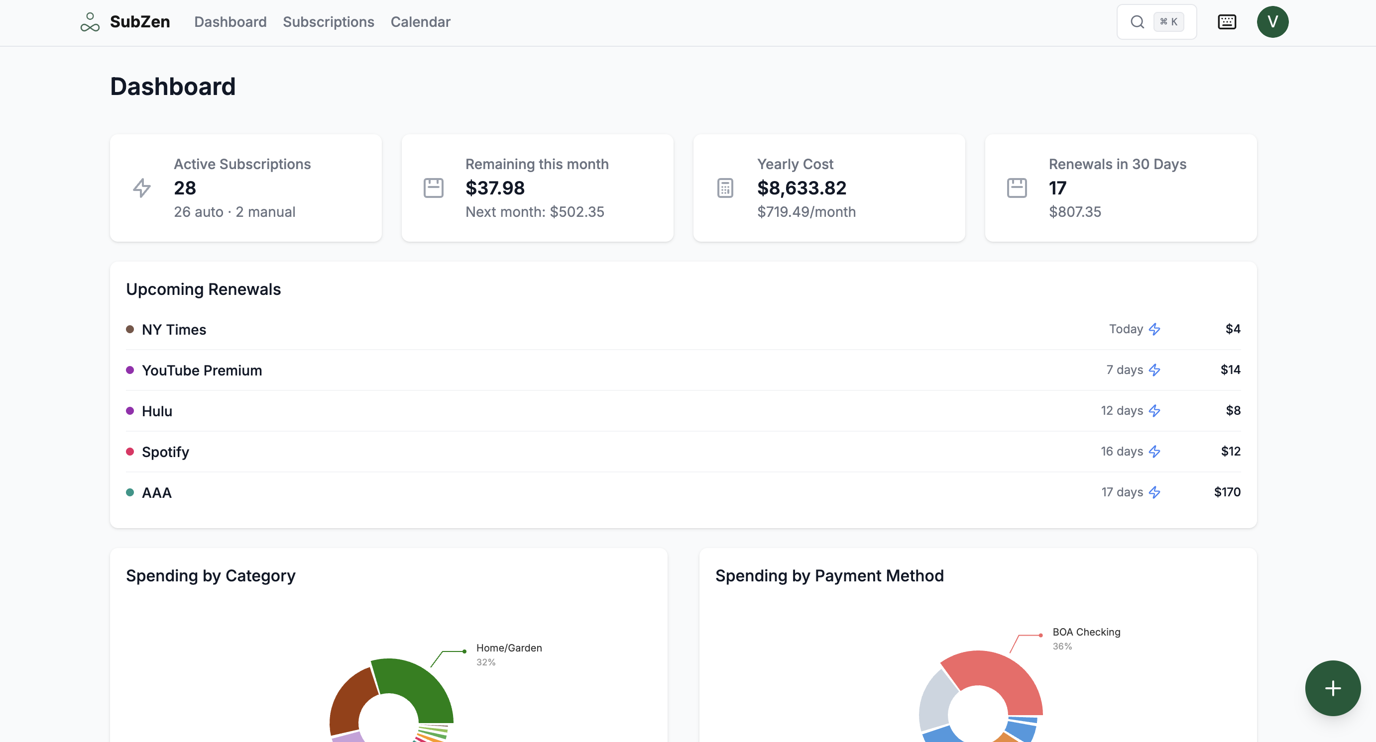The image size is (1376, 742).
Task: Click the search magnifier icon
Action: pyautogui.click(x=1137, y=22)
